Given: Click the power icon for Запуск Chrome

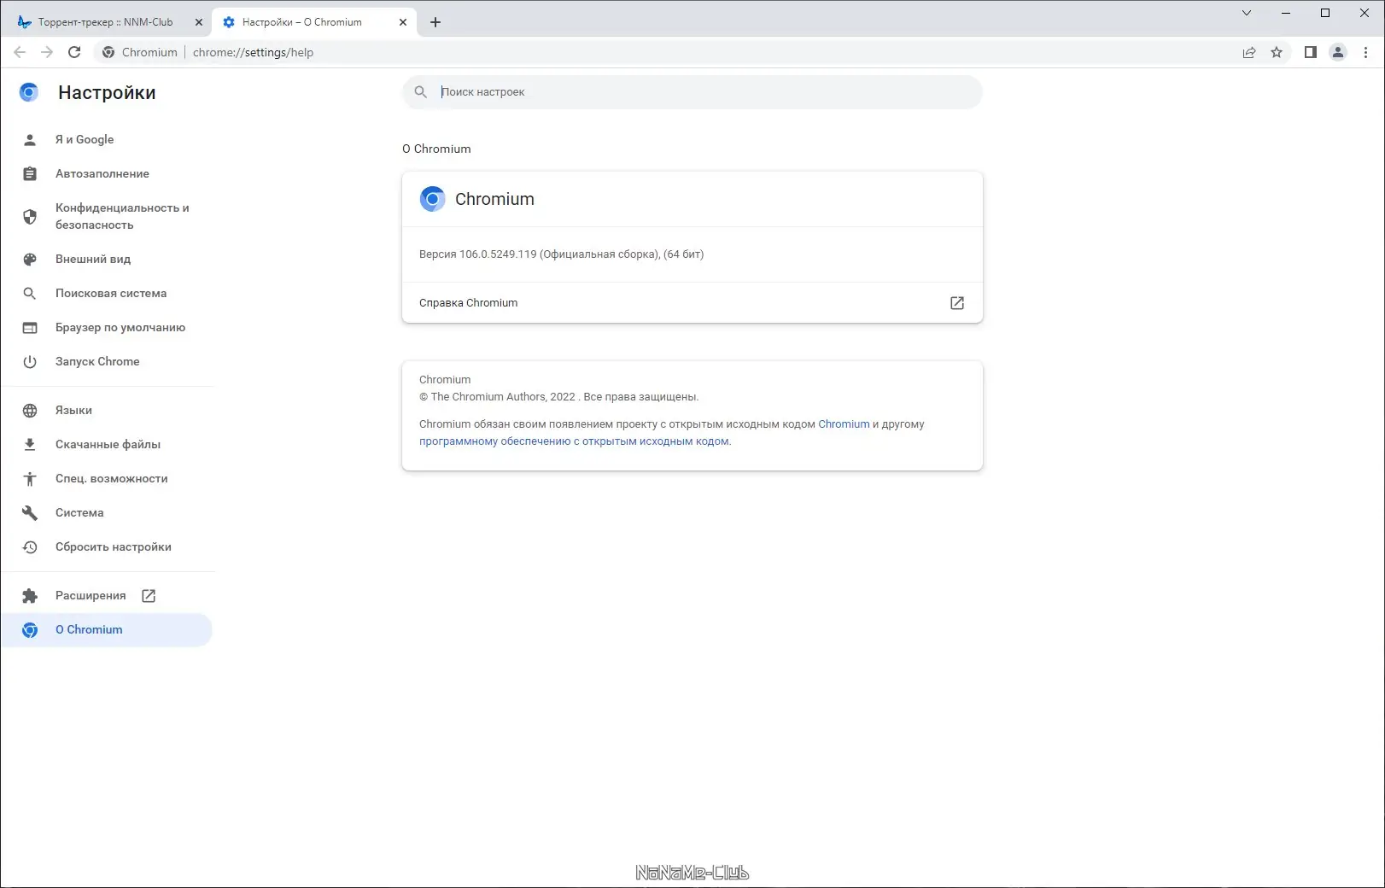Looking at the screenshot, I should [30, 361].
